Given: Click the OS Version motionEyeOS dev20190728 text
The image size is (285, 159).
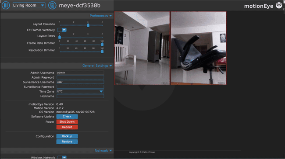Looking at the screenshot, I should [x=75, y=112].
